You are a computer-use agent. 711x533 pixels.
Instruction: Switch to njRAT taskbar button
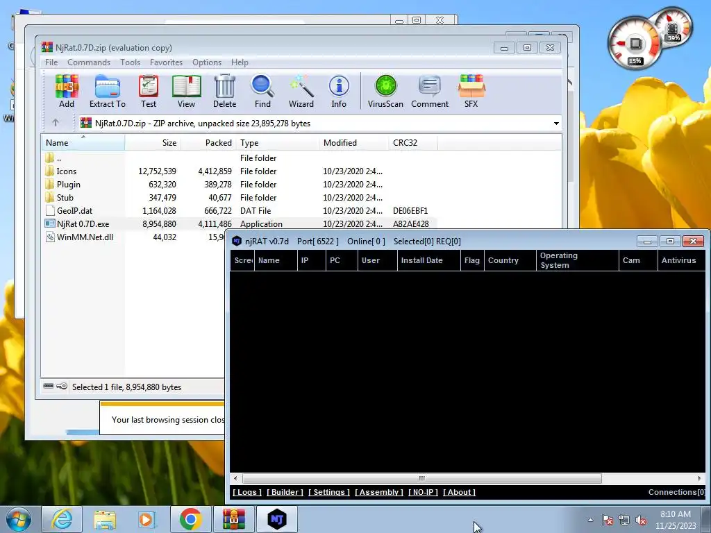(277, 519)
